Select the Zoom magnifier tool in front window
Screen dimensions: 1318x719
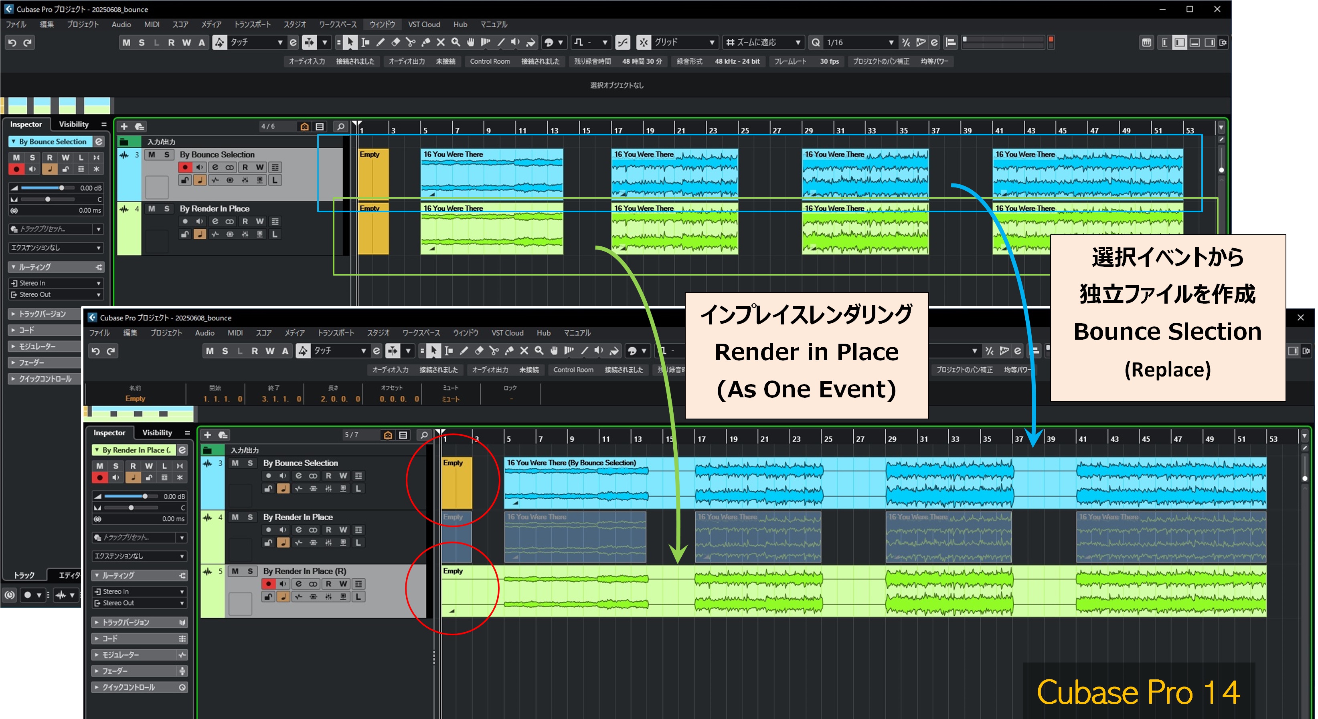(x=539, y=351)
